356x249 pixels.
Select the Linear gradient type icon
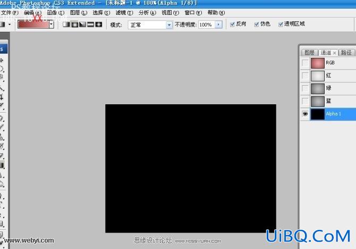pos(66,24)
